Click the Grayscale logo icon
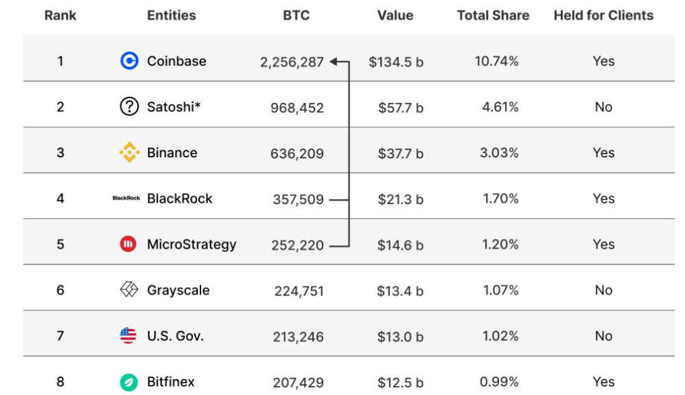 [x=129, y=290]
